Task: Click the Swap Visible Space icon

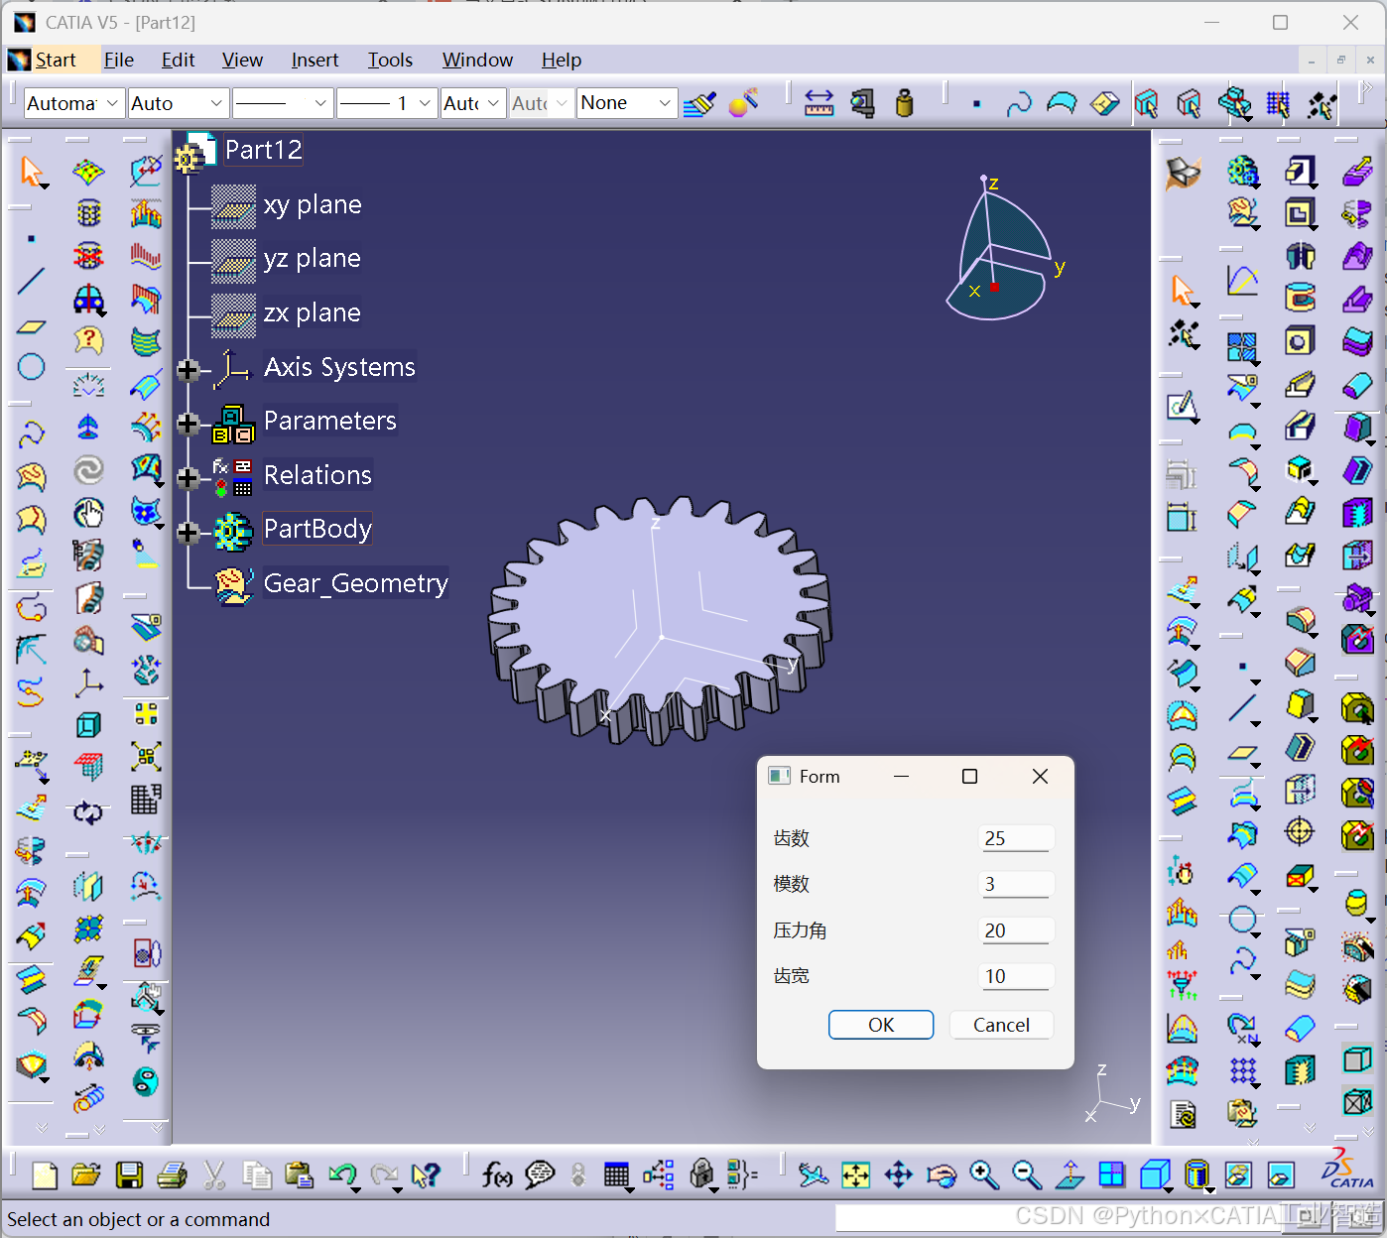Action: [1281, 1176]
